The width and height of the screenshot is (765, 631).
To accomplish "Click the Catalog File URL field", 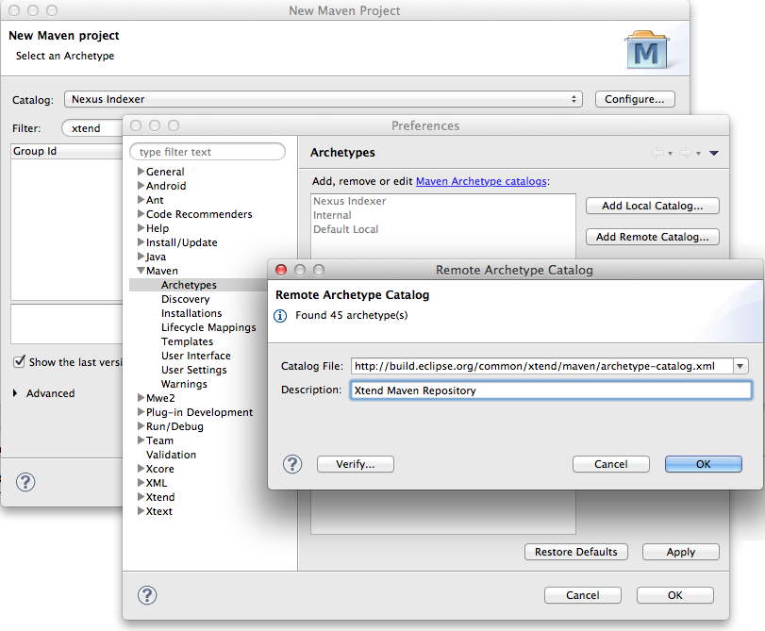I will tap(541, 366).
